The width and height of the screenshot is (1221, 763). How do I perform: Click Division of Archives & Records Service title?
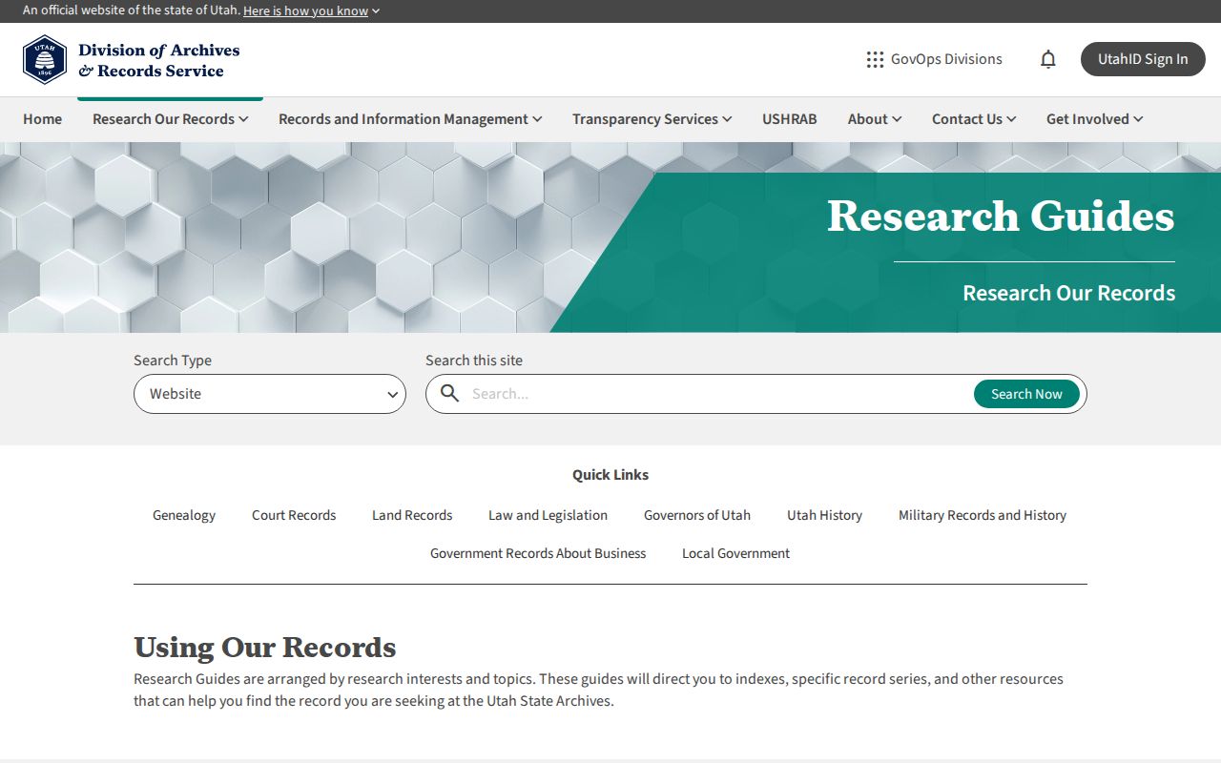158,60
